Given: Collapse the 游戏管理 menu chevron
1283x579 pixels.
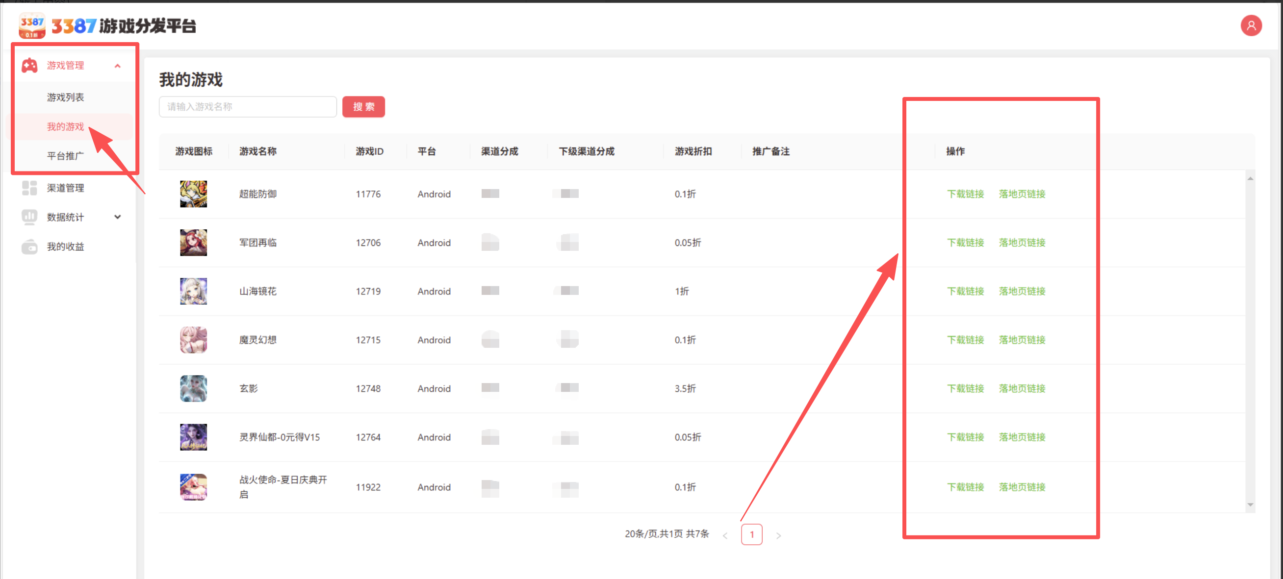Looking at the screenshot, I should coord(118,66).
